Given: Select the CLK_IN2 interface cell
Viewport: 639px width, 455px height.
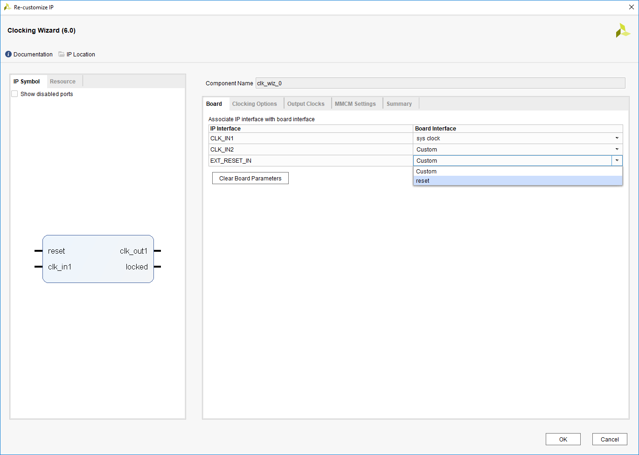Looking at the screenshot, I should tap(311, 150).
